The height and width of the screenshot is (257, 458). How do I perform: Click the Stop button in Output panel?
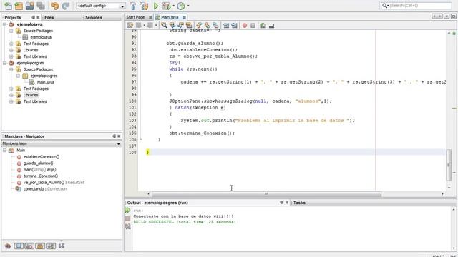point(127,218)
